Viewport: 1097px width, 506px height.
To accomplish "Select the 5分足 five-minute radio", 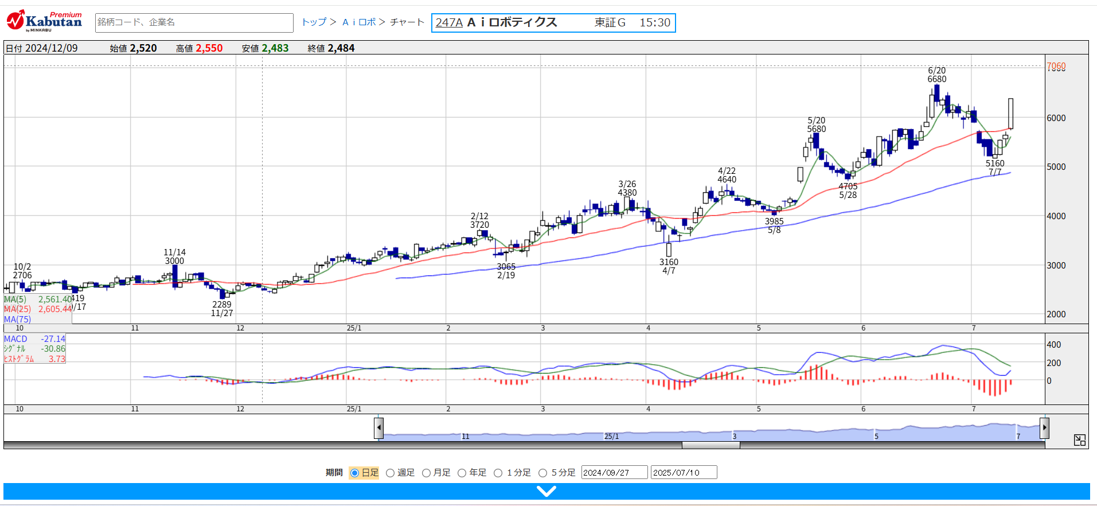I will [x=542, y=473].
